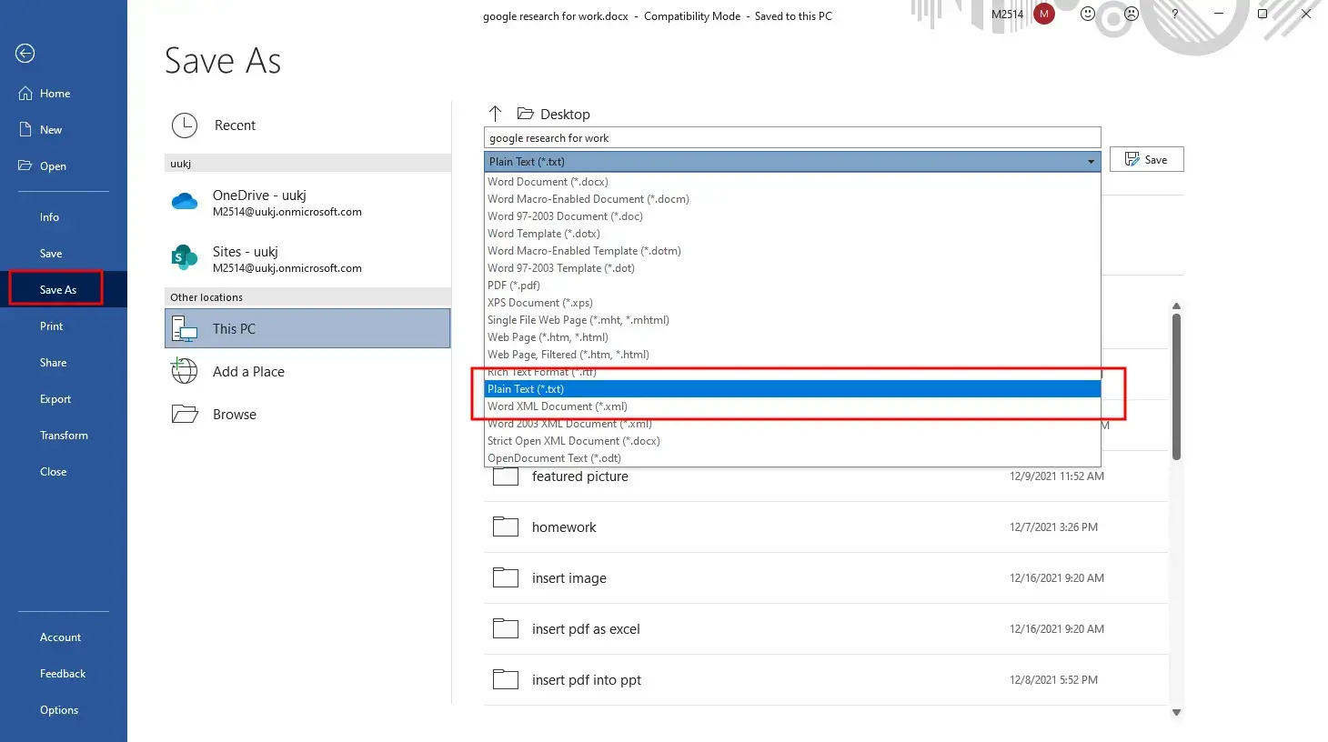Viewport: 1328px width, 742px height.
Task: Click the Add a Place globe icon
Action: [x=185, y=371]
